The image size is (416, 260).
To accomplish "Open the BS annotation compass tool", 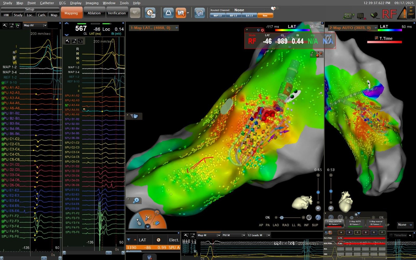I will [150, 13].
